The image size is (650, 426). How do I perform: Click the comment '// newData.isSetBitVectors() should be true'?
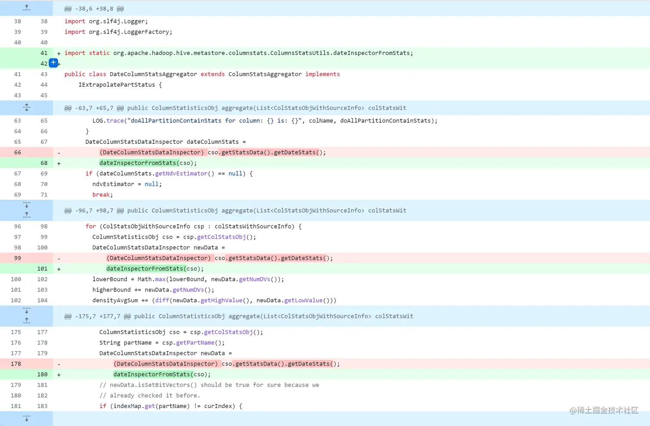pos(209,385)
